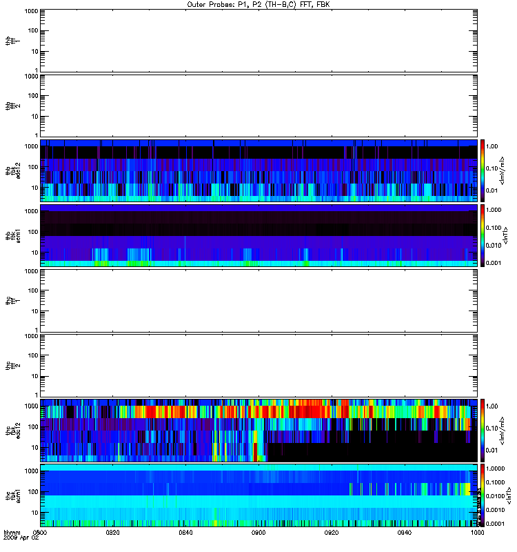The image size is (517, 552).
Task: Click '0.10' on the thb edc12 color bar
Action: coord(491,168)
